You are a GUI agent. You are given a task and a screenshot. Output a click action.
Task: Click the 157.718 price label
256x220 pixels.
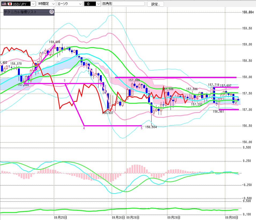tap(213, 85)
